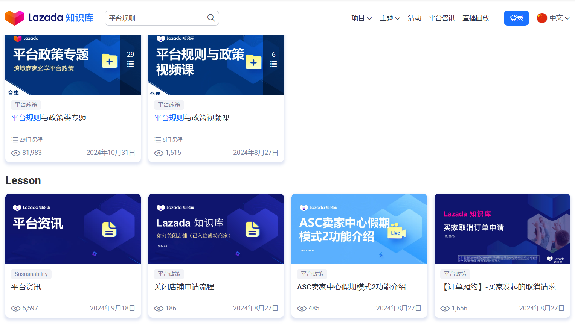
Task: Click the Lazada heart logo
Action: click(15, 18)
